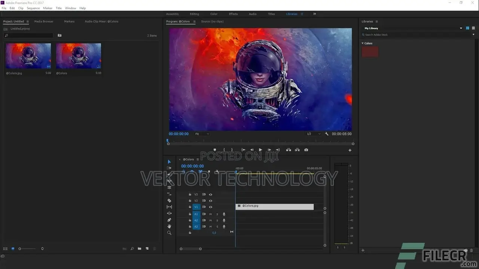The width and height of the screenshot is (479, 269).
Task: Switch Libraries panel to grid view
Action: (467, 28)
